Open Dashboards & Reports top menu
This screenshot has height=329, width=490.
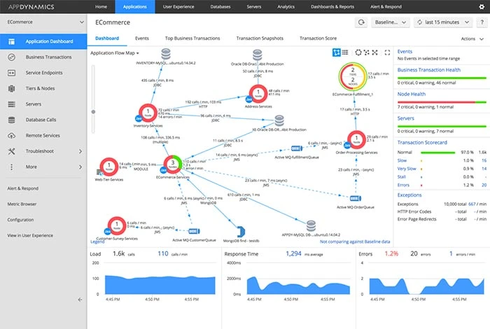click(332, 6)
